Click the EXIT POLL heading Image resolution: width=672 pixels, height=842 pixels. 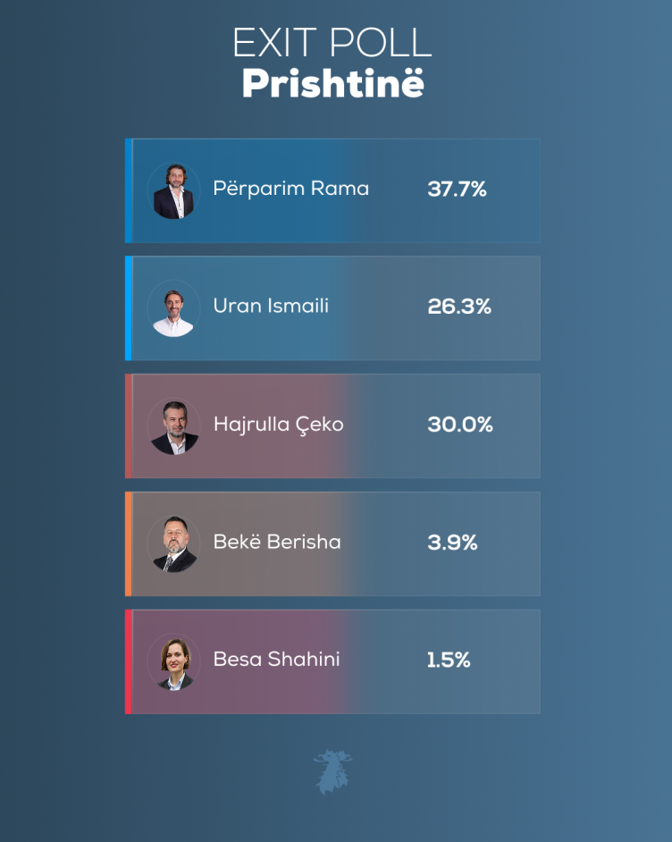click(x=332, y=43)
